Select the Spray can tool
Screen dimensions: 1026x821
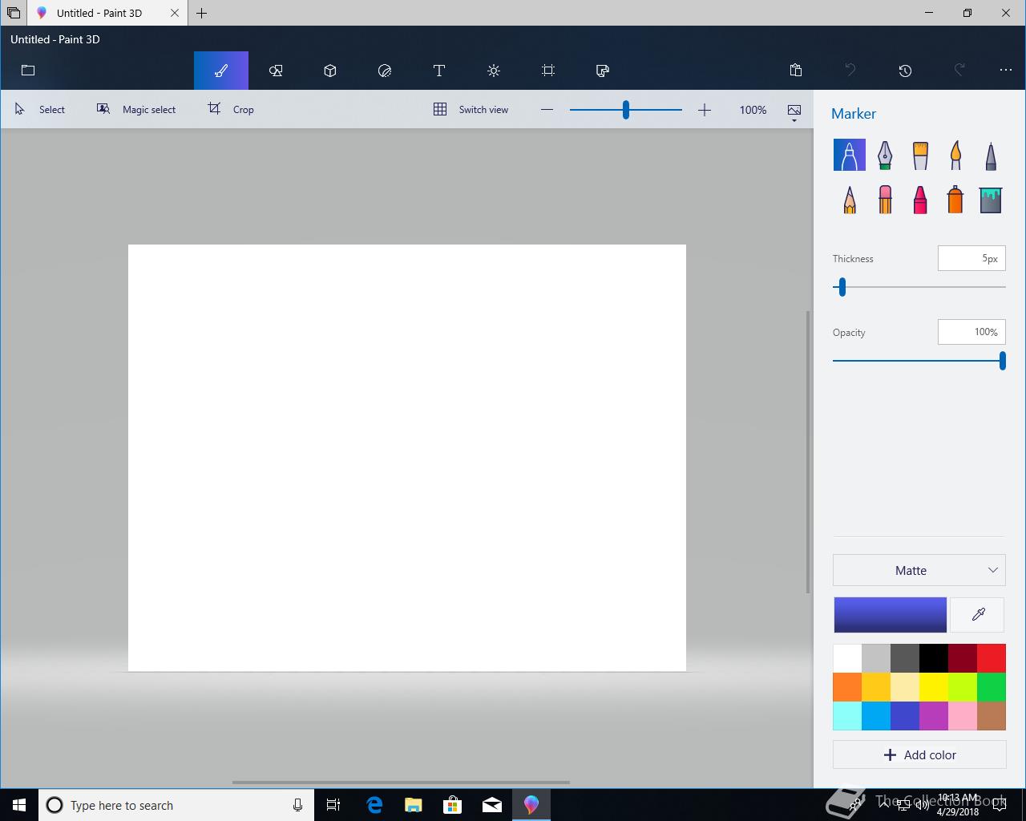(955, 200)
